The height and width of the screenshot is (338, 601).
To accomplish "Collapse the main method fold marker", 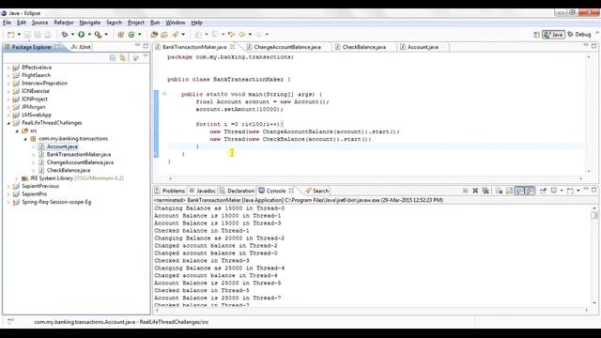I will pos(164,94).
